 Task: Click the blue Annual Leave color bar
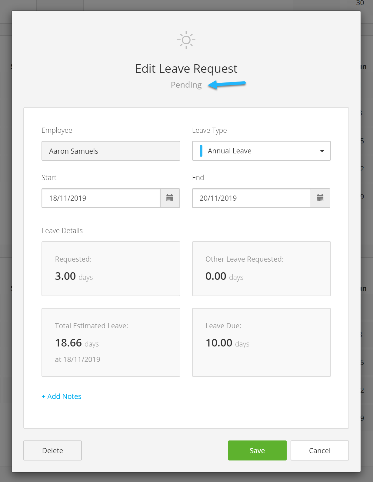coord(201,151)
